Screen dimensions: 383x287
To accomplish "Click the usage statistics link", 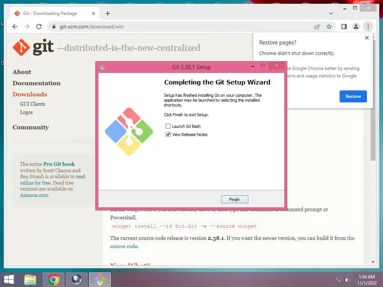I will (320, 76).
